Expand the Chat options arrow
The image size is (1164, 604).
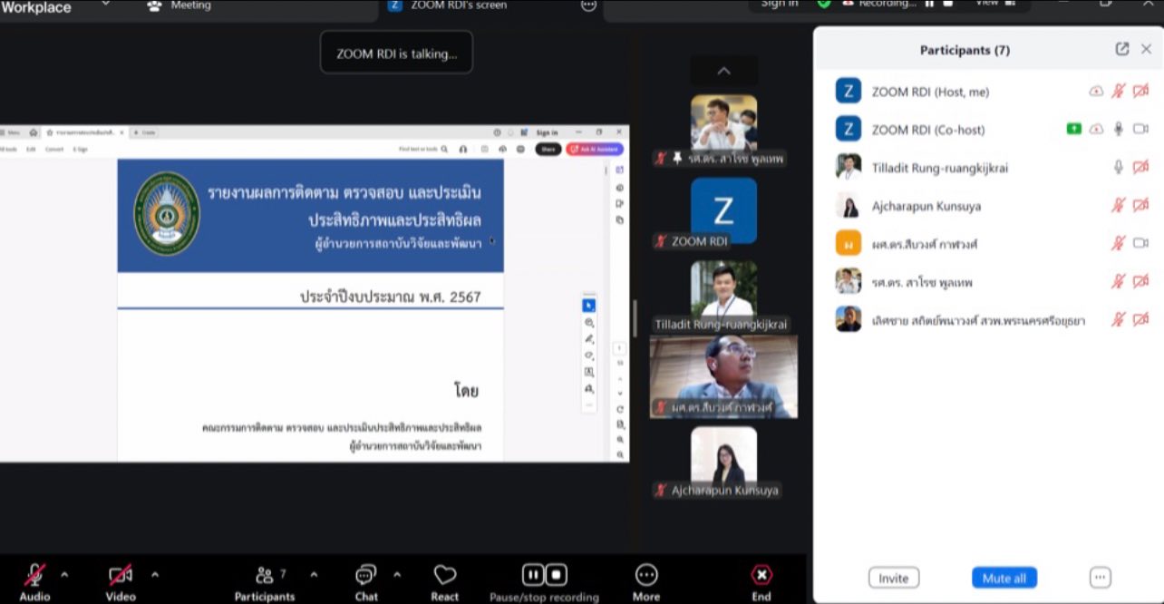click(x=397, y=574)
